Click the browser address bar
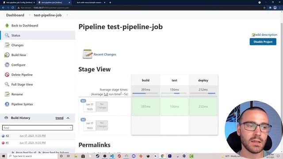The image size is (283, 159). 139,8
